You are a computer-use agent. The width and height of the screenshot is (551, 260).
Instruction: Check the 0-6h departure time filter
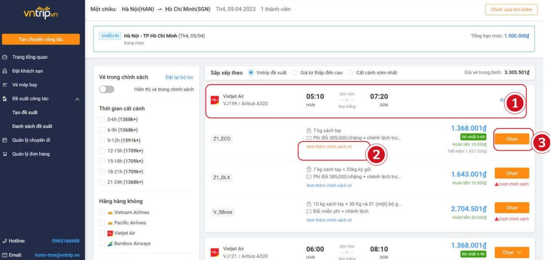pos(102,120)
